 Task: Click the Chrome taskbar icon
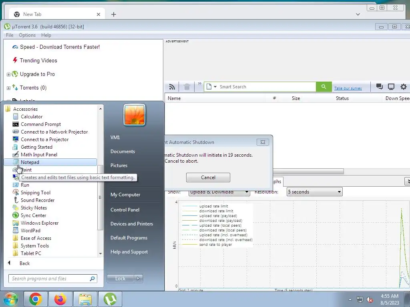pyautogui.click(x=35, y=299)
